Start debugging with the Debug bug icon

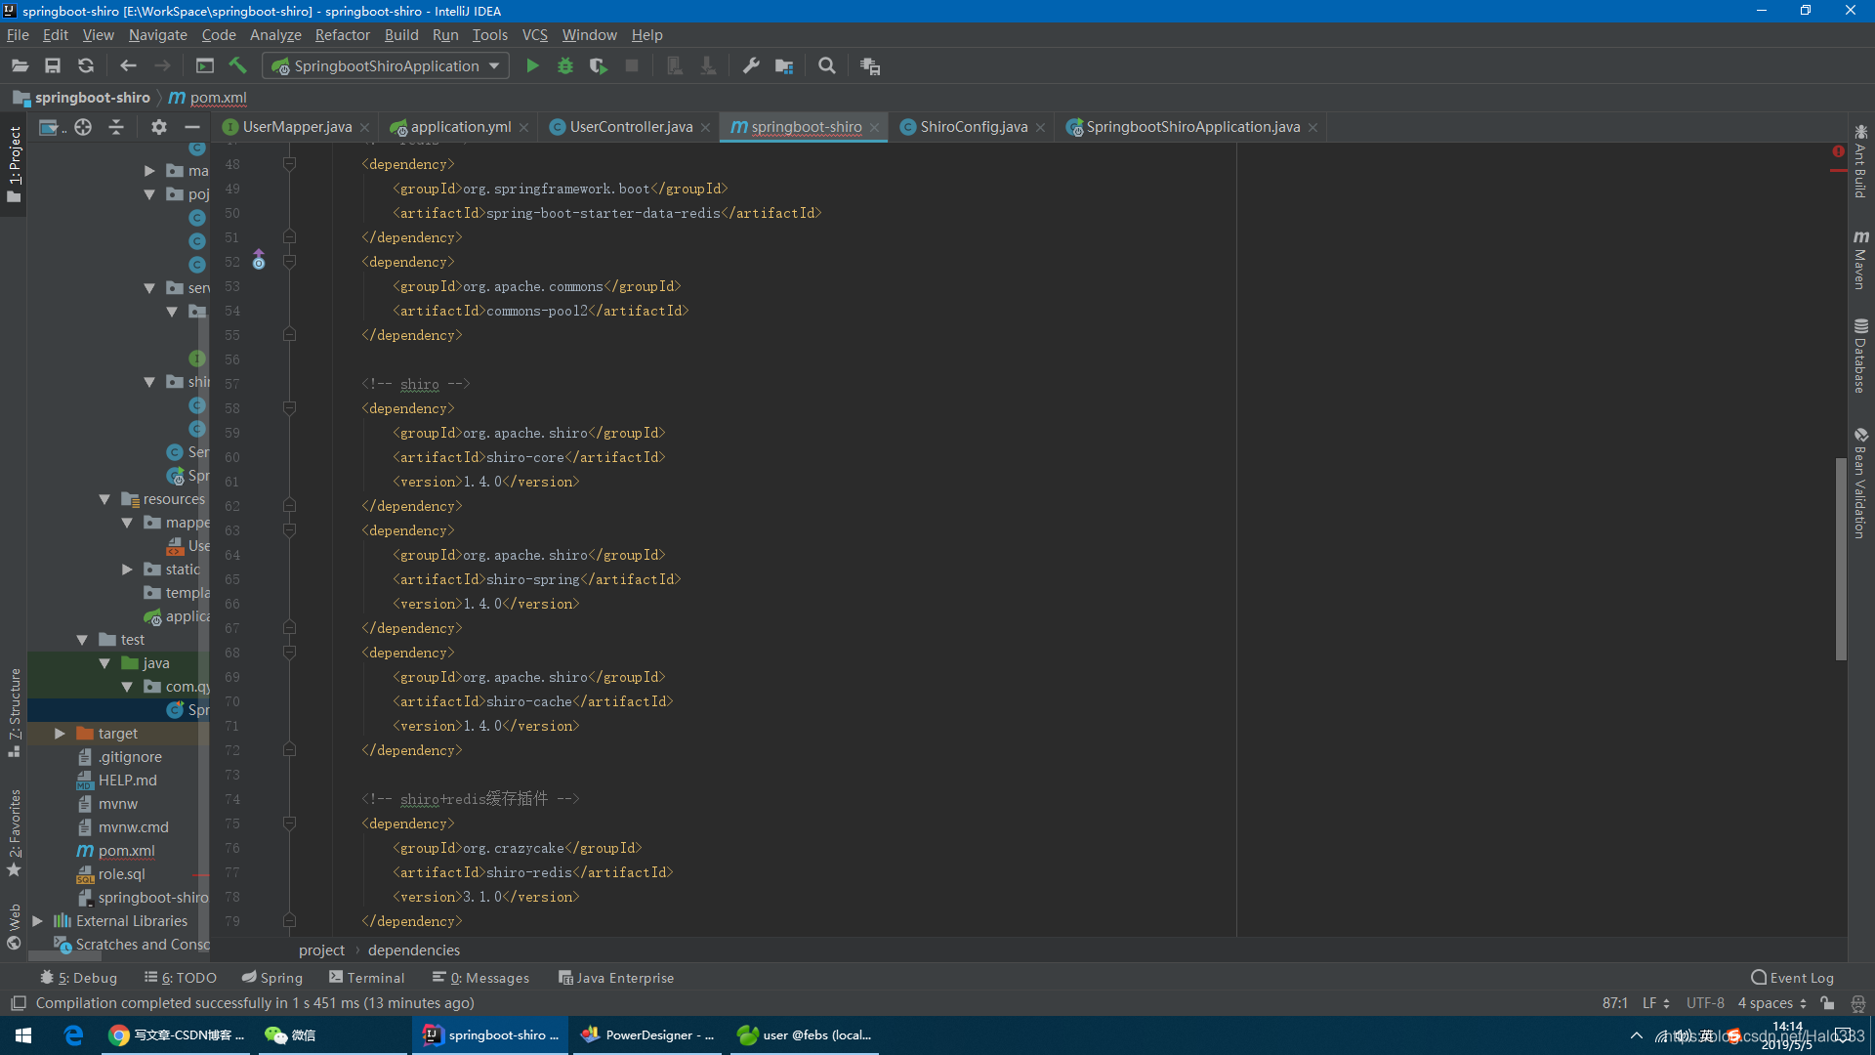564,65
